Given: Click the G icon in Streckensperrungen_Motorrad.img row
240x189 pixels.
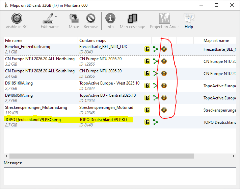Looking at the screenshot, I should coord(147,110).
